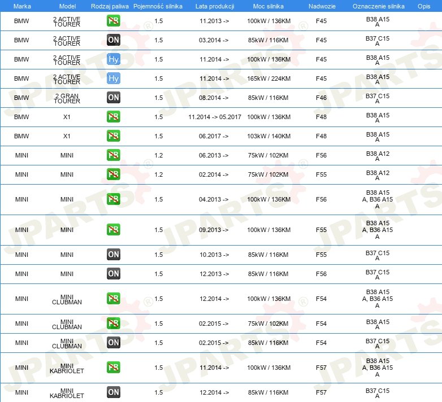Click diesel ON icon for 2 Gran Tourer

tap(113, 98)
